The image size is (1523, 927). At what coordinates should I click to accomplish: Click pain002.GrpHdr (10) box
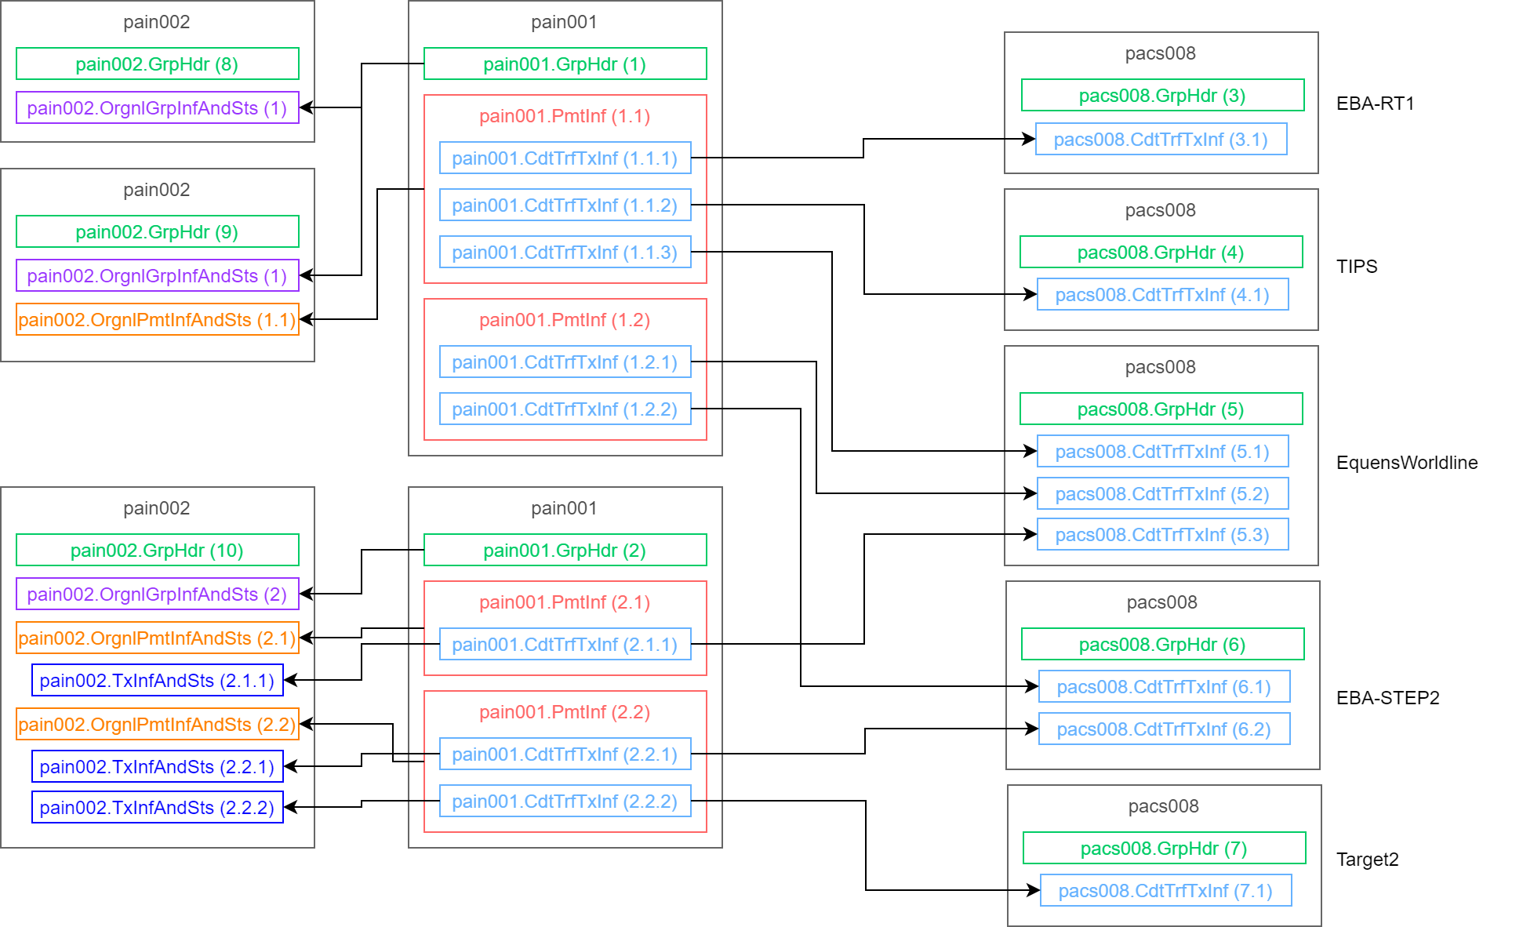[158, 550]
